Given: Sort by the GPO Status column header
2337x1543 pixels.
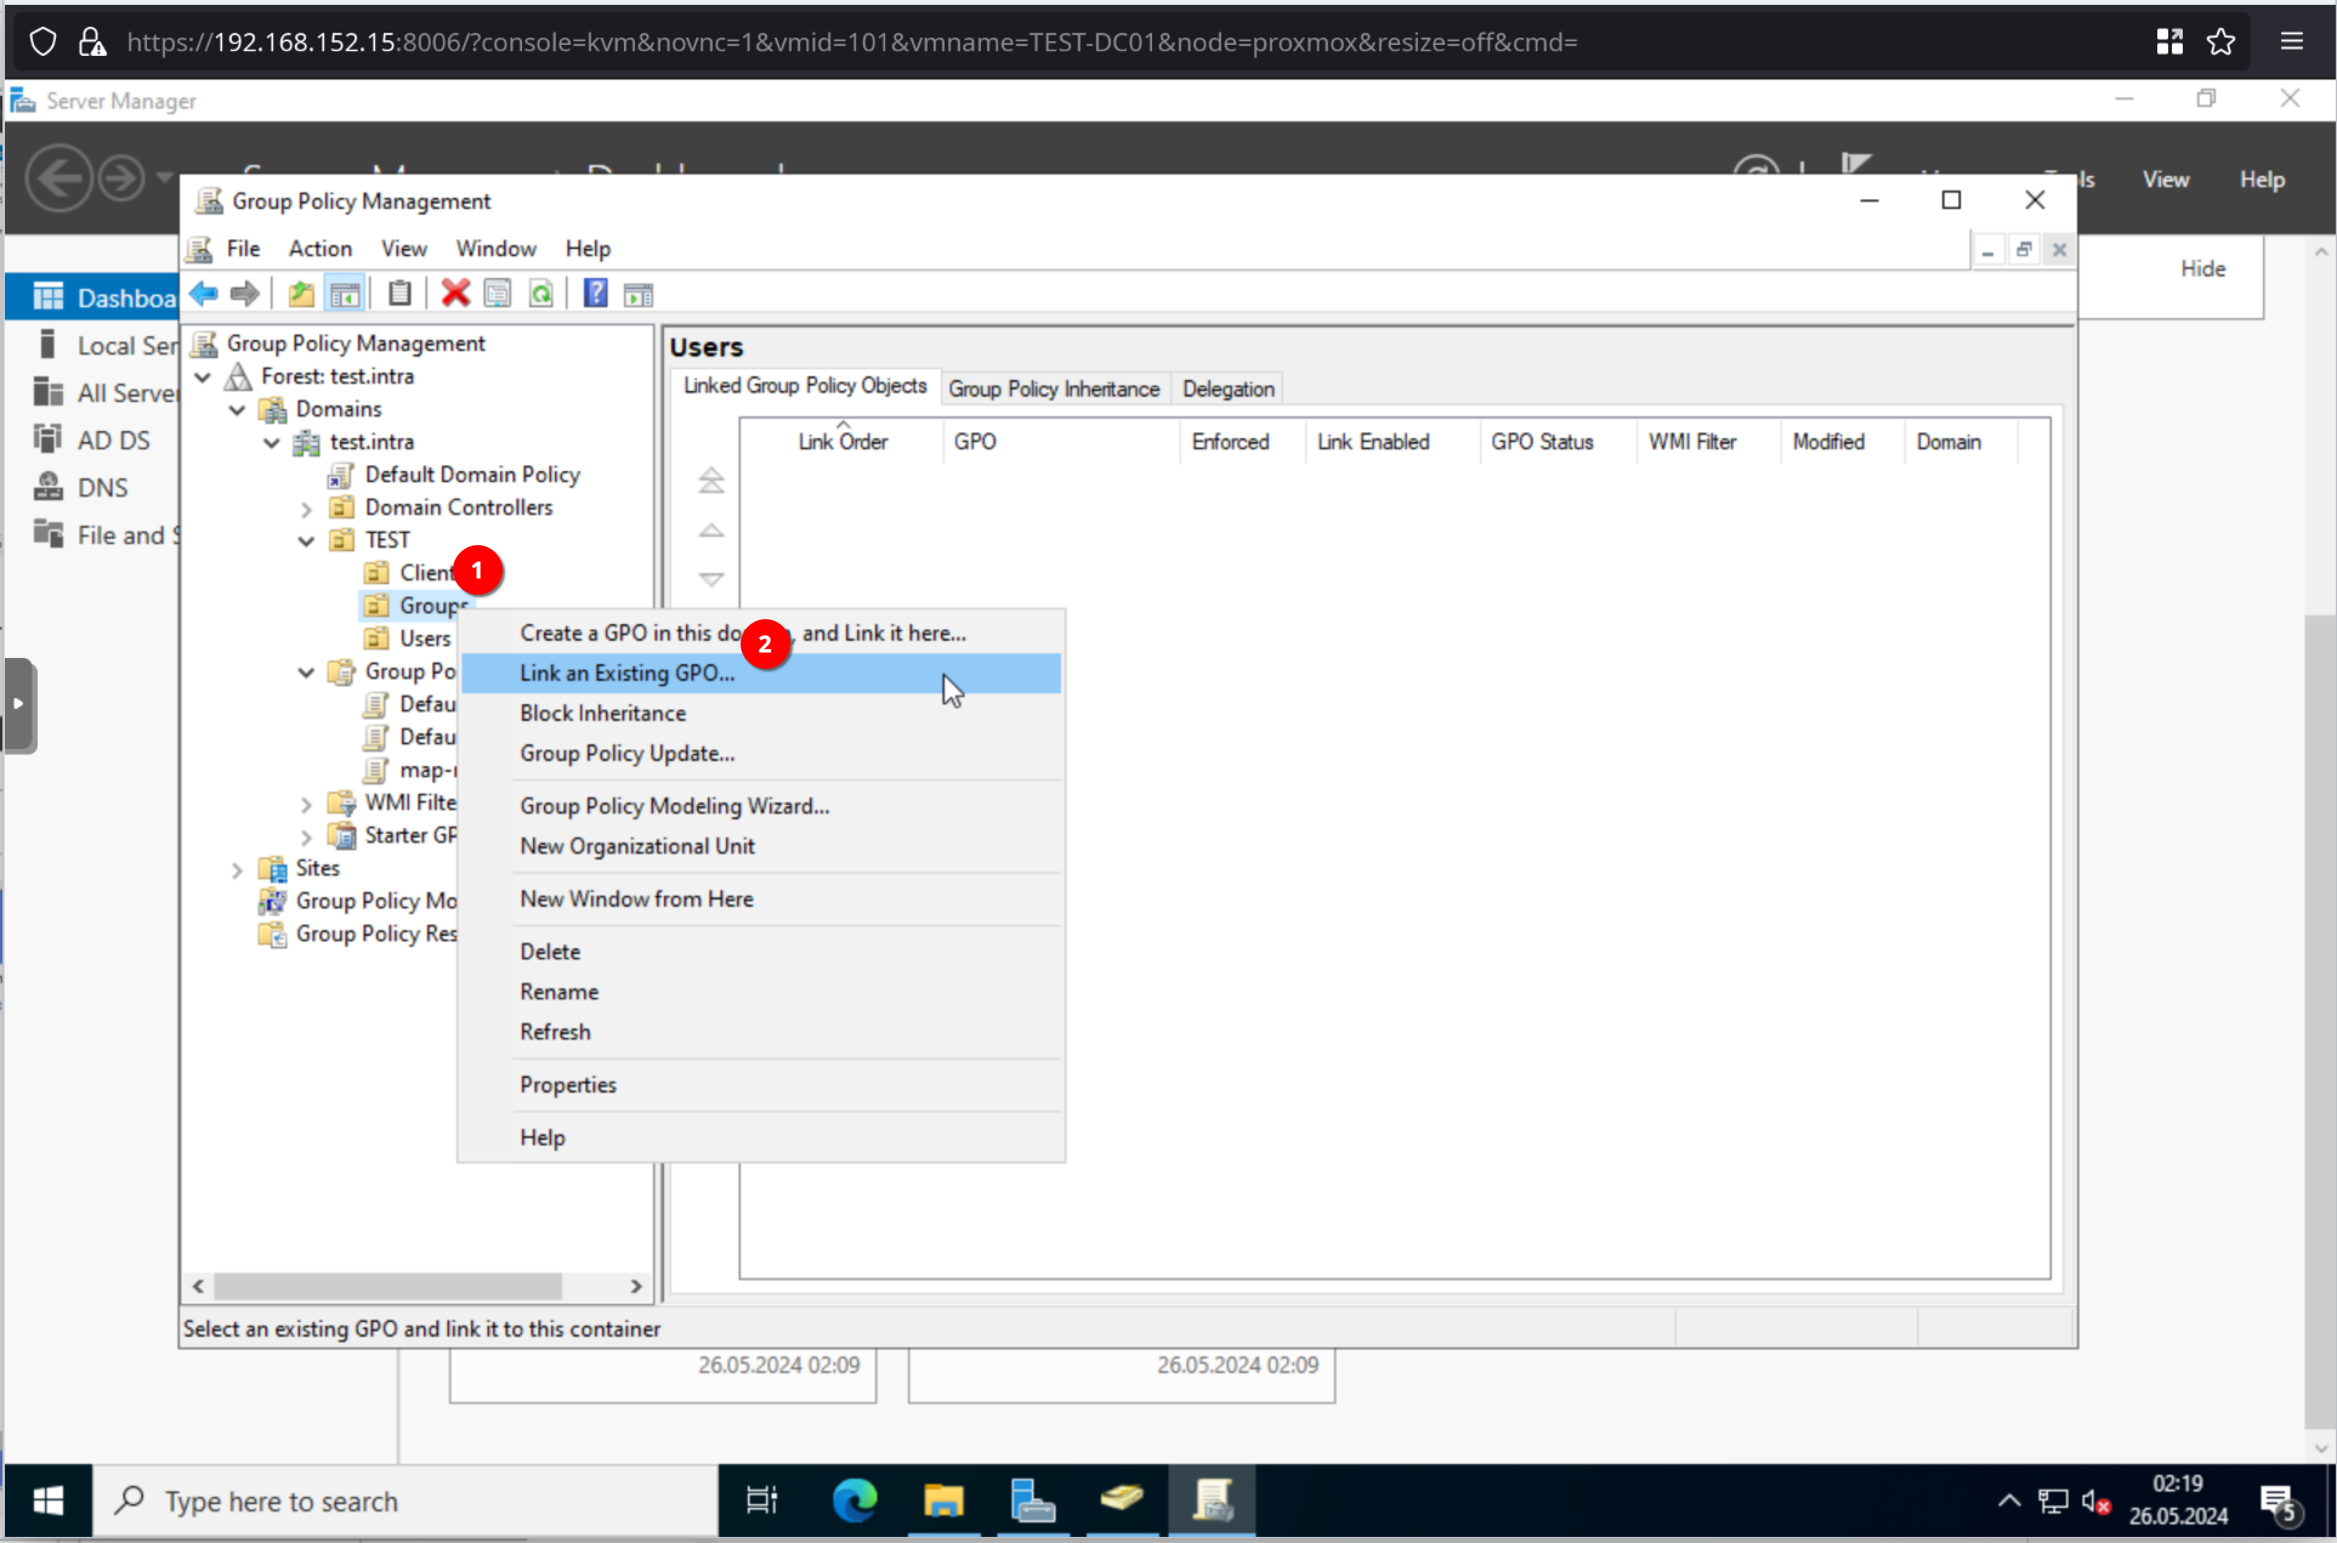Looking at the screenshot, I should tap(1557, 442).
